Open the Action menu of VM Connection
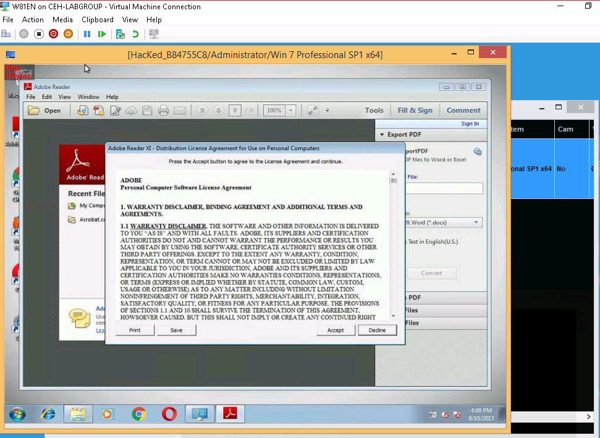The image size is (600, 438). click(x=33, y=20)
